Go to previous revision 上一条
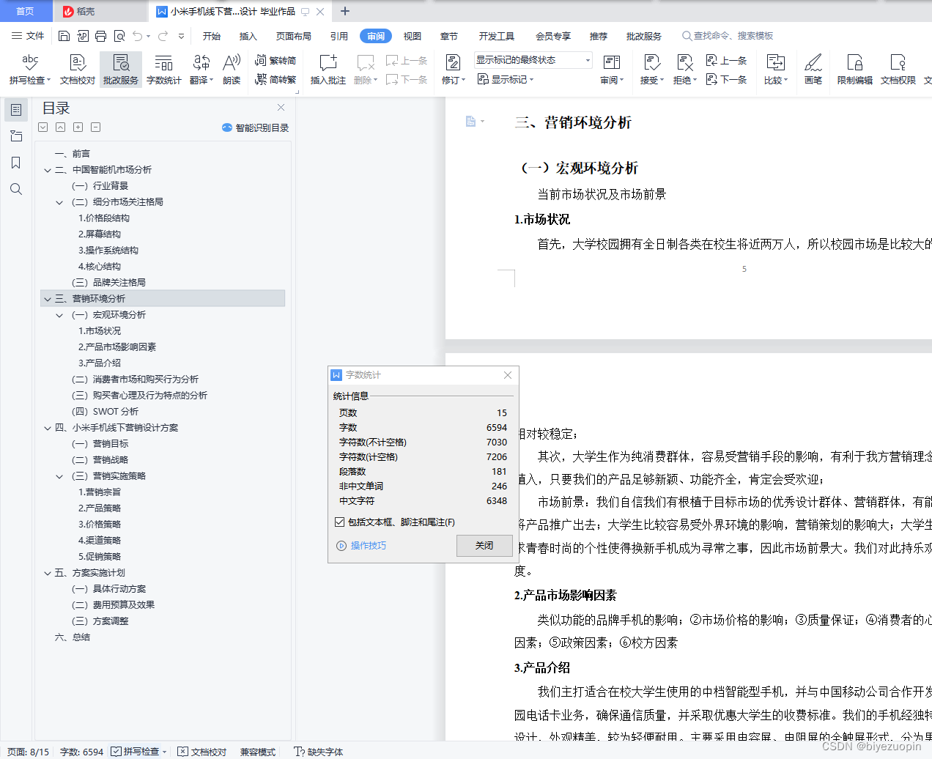Viewport: 932px width, 759px height. click(x=726, y=61)
